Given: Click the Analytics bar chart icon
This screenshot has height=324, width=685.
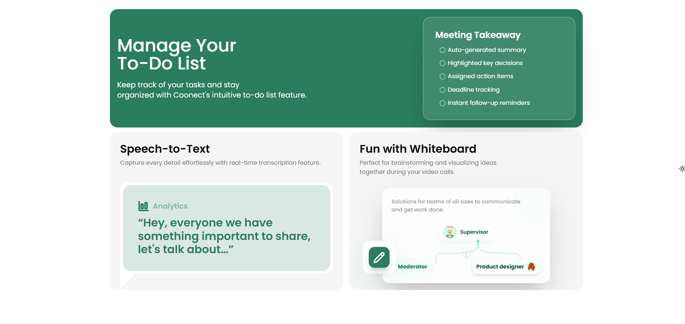Looking at the screenshot, I should pos(143,206).
